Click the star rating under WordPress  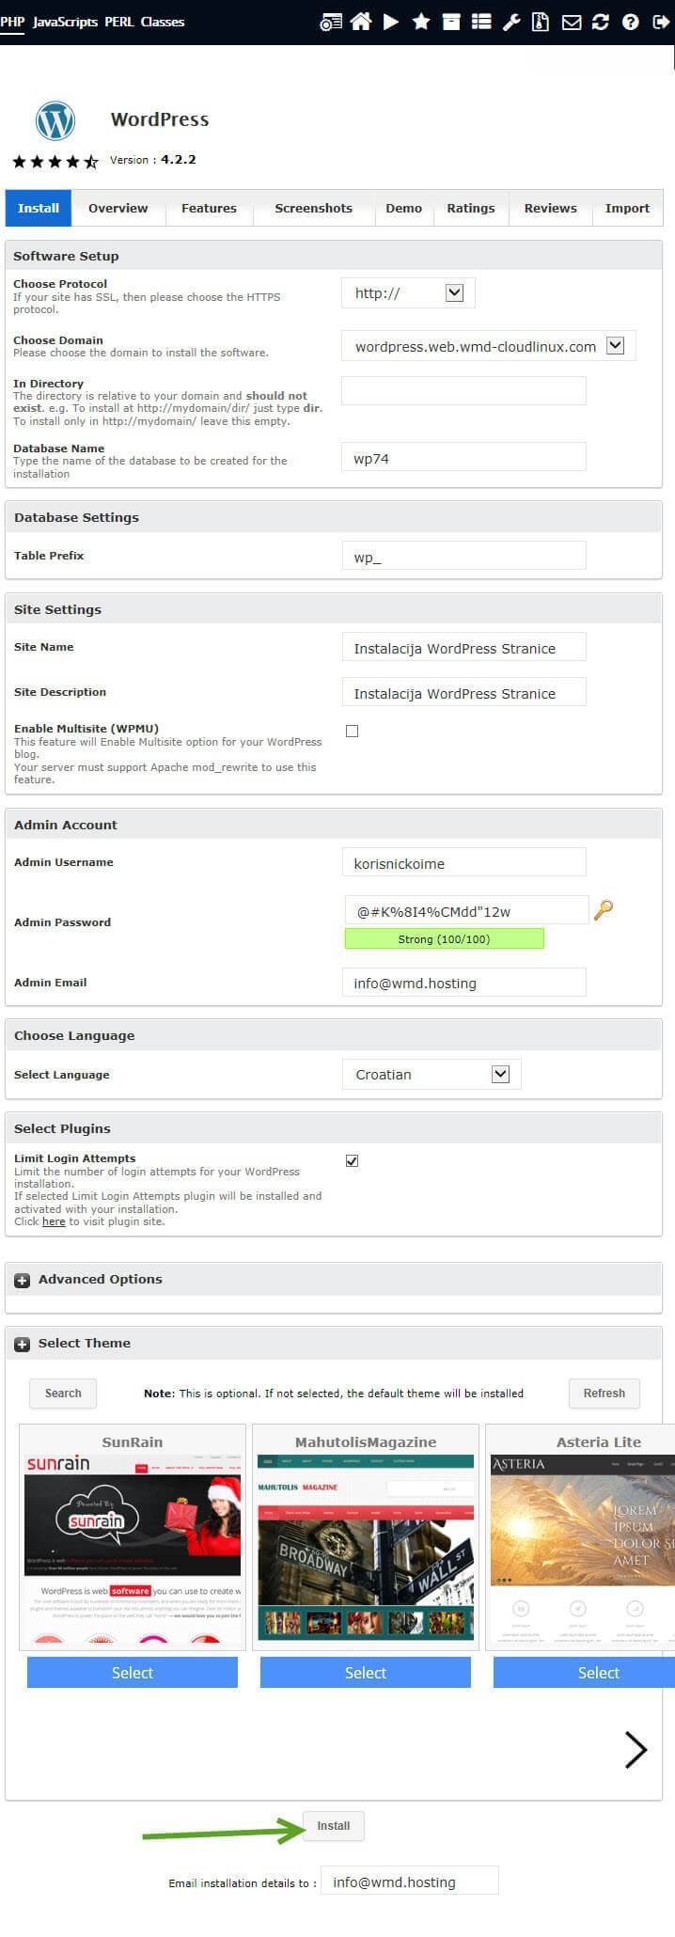(x=55, y=162)
